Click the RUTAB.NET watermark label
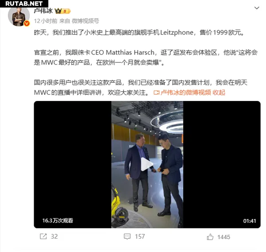 pyautogui.click(x=24, y=4)
